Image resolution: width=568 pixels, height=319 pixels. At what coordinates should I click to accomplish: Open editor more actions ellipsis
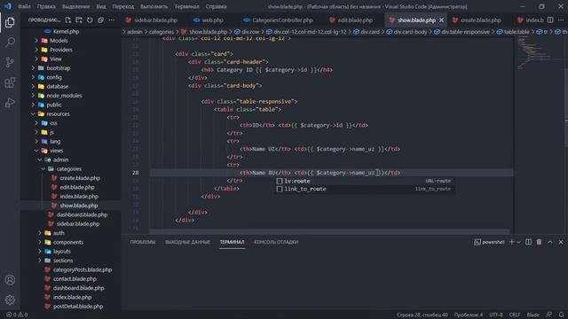point(561,20)
